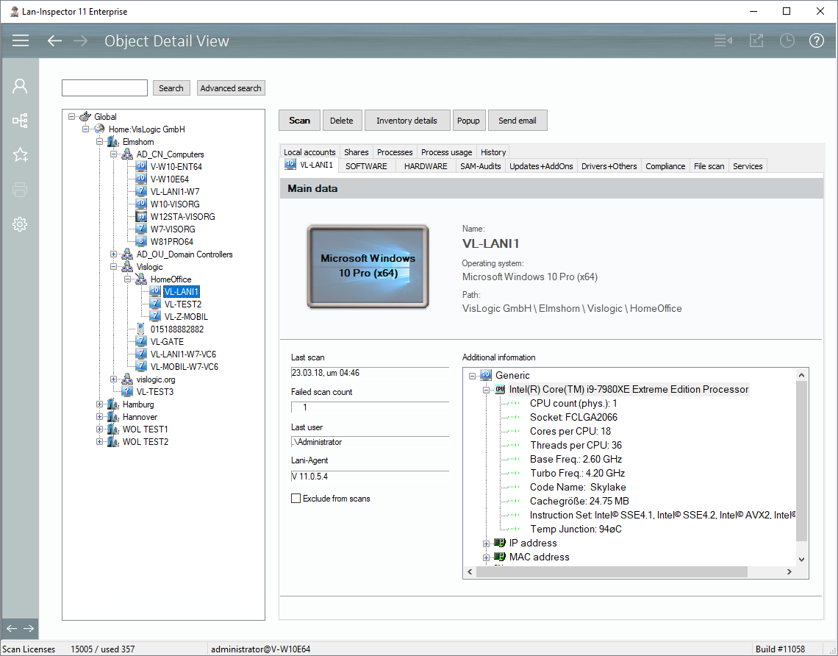Screen dimensions: 838x656
Task: Click the Advanced search button
Action: coord(231,88)
